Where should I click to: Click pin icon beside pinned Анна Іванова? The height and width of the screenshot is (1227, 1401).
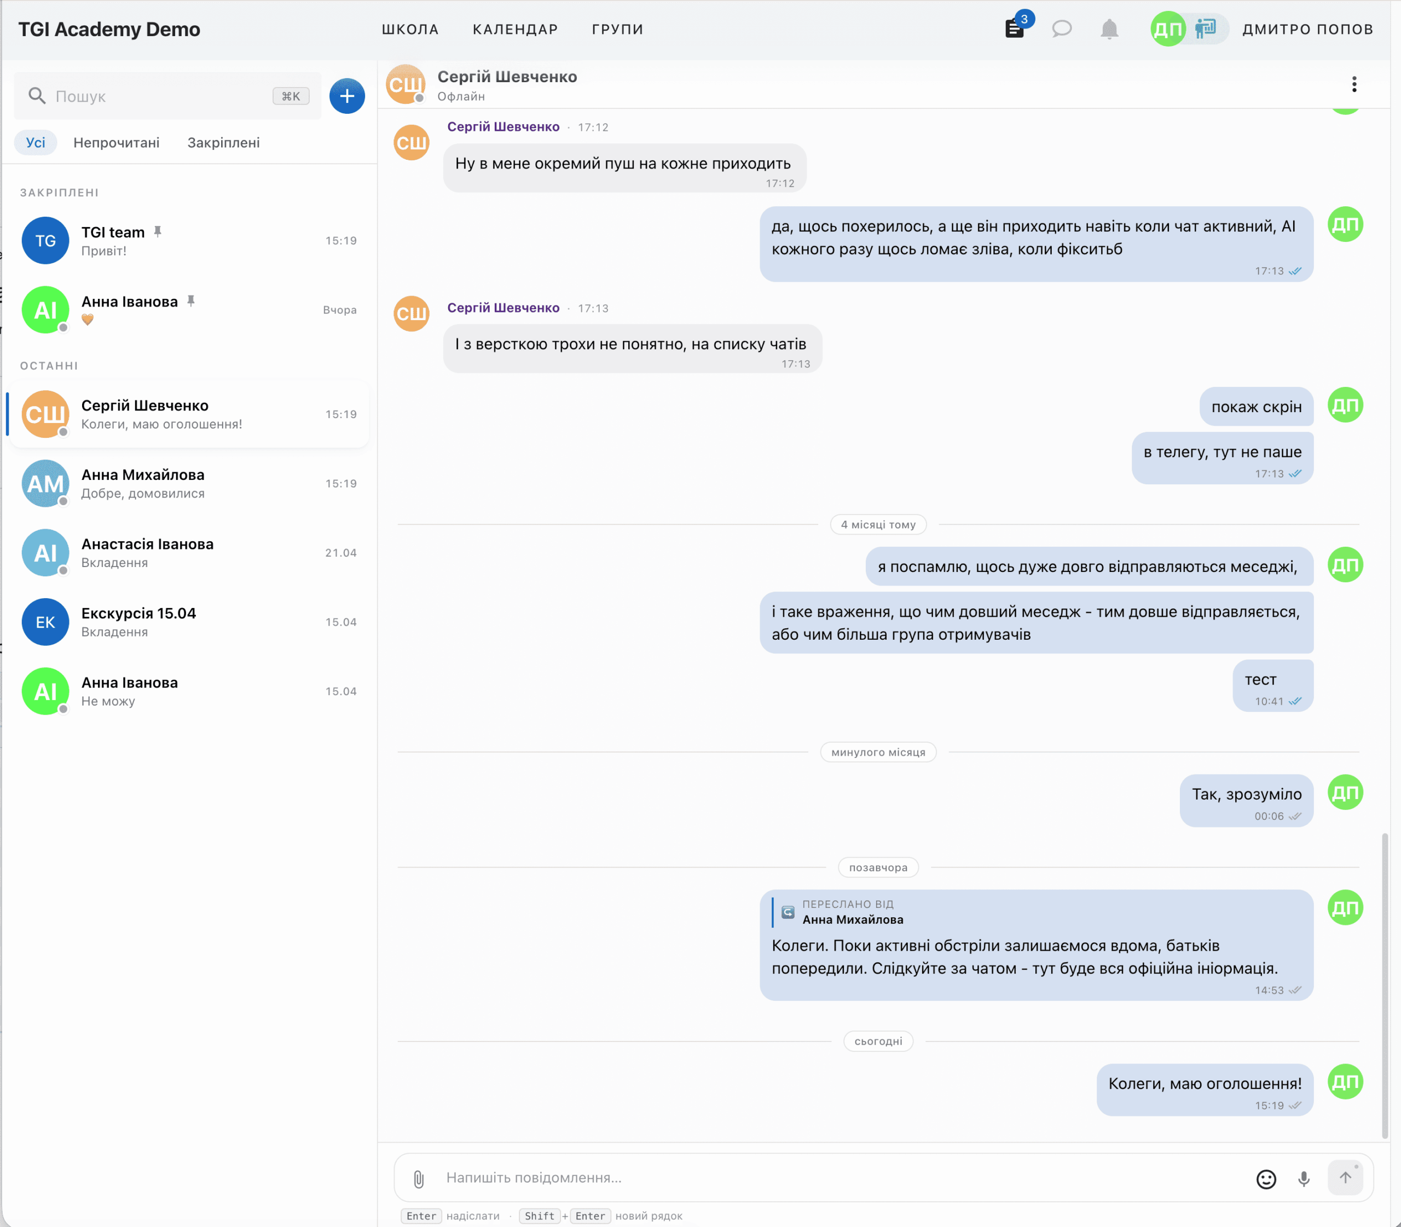191,300
